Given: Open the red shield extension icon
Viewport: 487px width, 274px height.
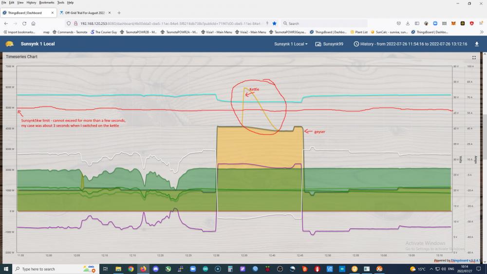Looking at the screenshot, I should [472, 23].
